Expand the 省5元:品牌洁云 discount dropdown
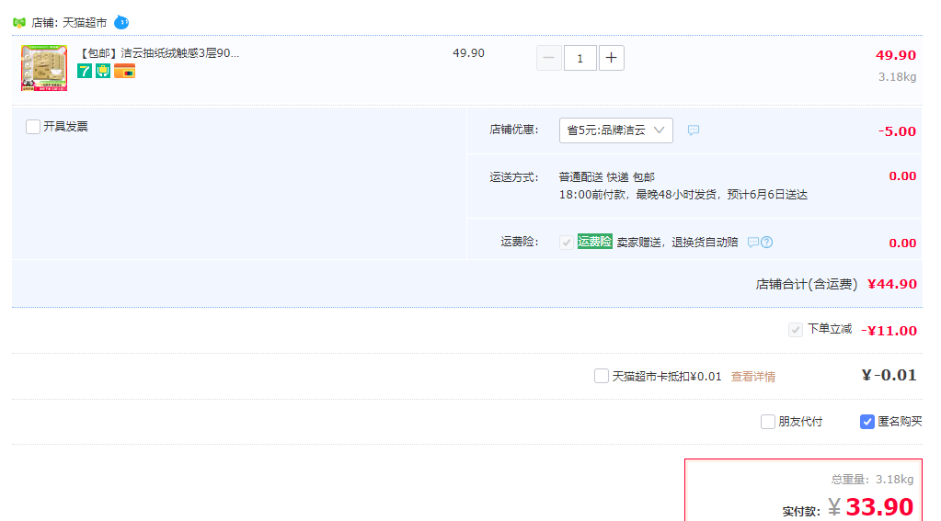This screenshot has width=941, height=521. 615,130
